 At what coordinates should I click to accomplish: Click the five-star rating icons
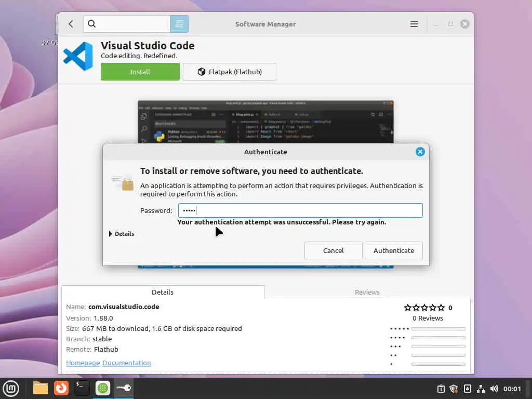pyautogui.click(x=424, y=308)
